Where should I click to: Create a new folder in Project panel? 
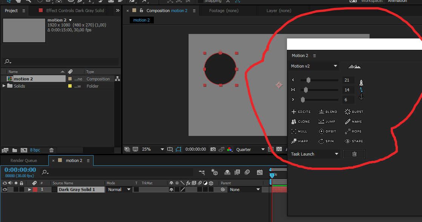click(x=15, y=150)
